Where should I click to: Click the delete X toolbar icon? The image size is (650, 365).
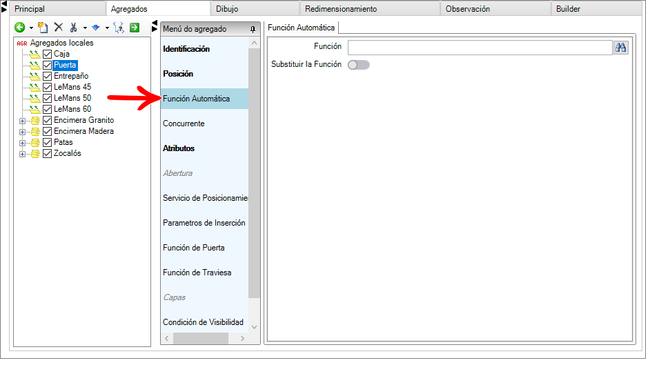pos(59,28)
